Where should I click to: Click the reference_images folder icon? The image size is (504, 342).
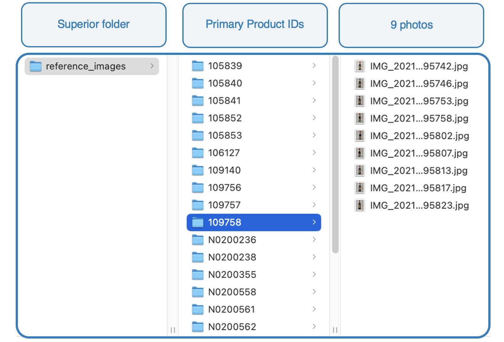(x=35, y=66)
